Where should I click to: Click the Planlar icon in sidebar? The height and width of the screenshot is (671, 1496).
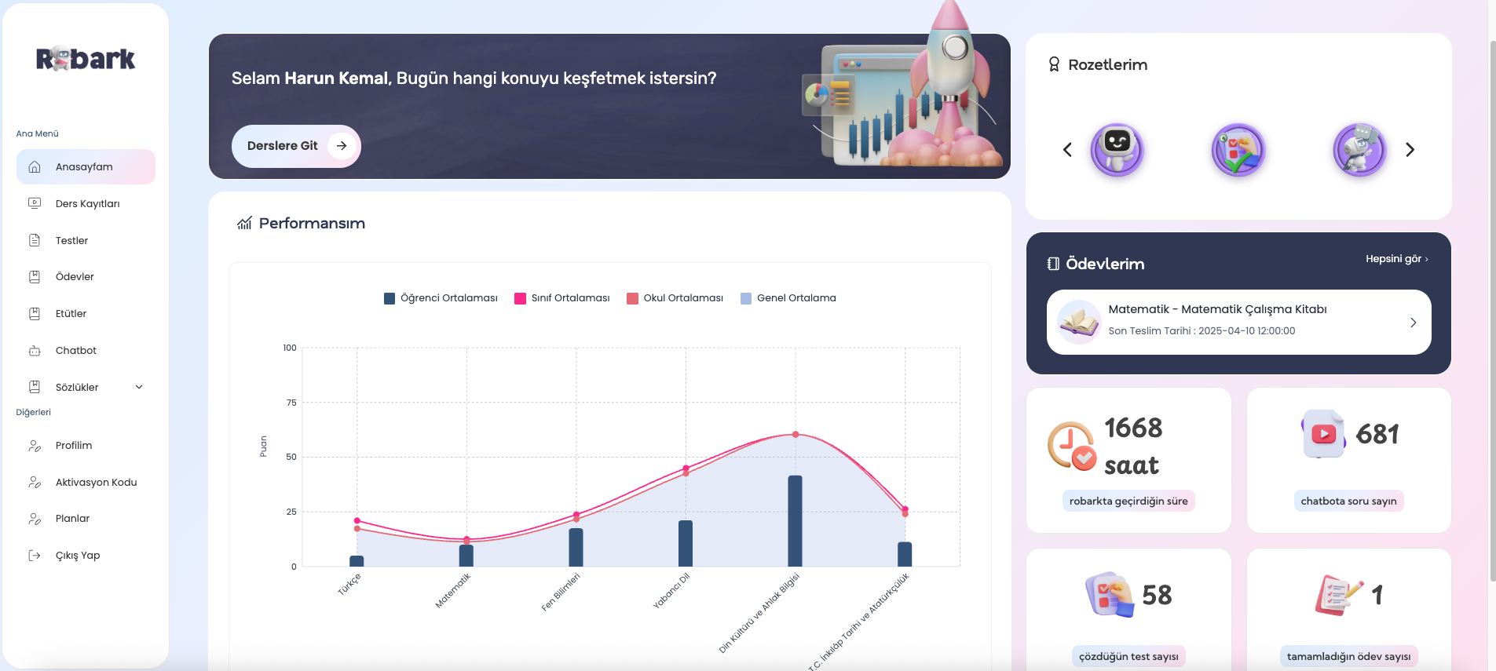point(35,519)
